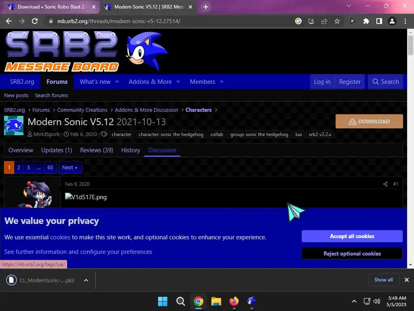Go to discussion page 65
414x311 pixels.
(x=50, y=167)
